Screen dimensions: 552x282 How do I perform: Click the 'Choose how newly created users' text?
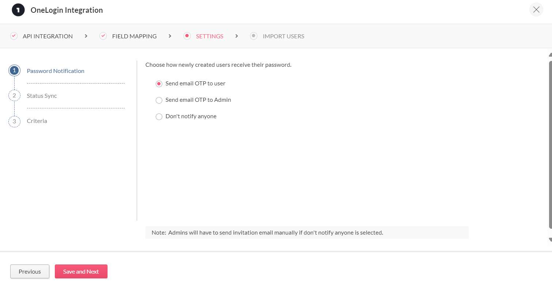(x=218, y=65)
